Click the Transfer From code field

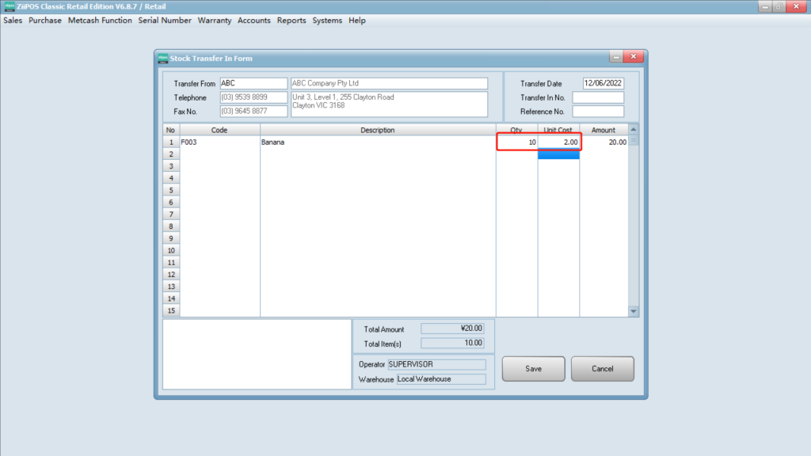253,83
